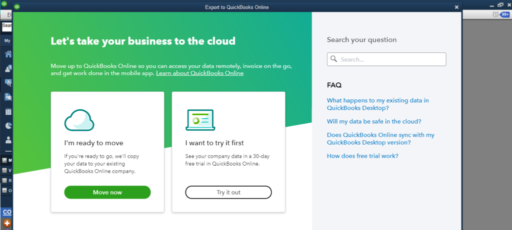The height and width of the screenshot is (230, 512).
Task: Click the Home icon in the left sidebar
Action: coord(8,54)
